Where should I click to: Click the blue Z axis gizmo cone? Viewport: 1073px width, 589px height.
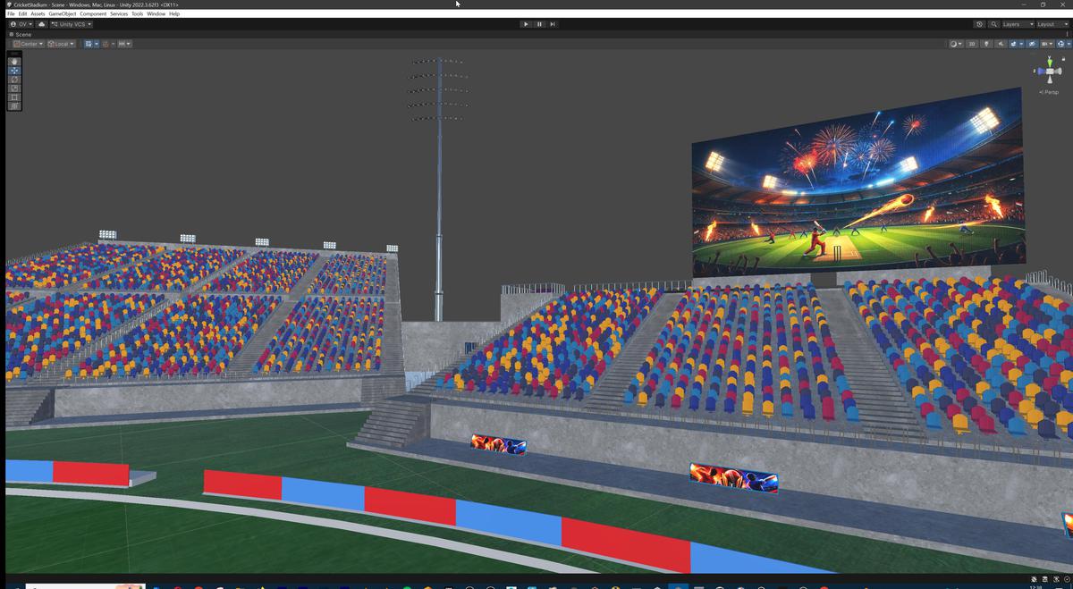(x=1040, y=71)
